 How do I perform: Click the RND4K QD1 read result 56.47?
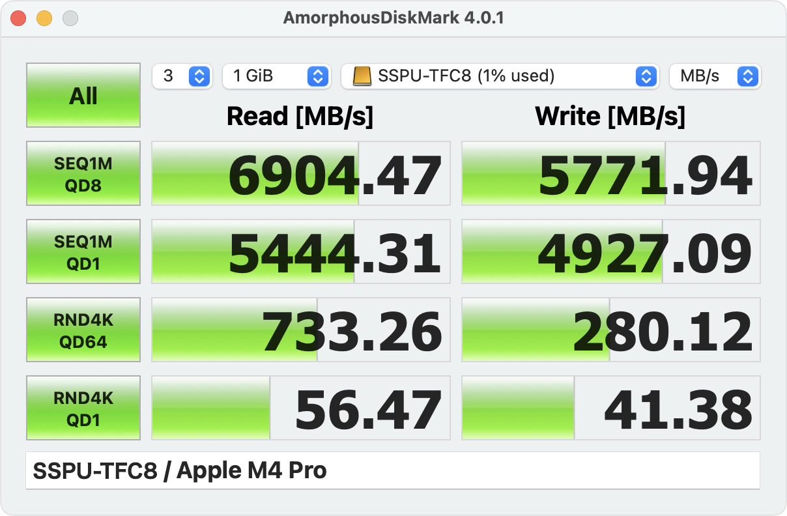[x=301, y=408]
